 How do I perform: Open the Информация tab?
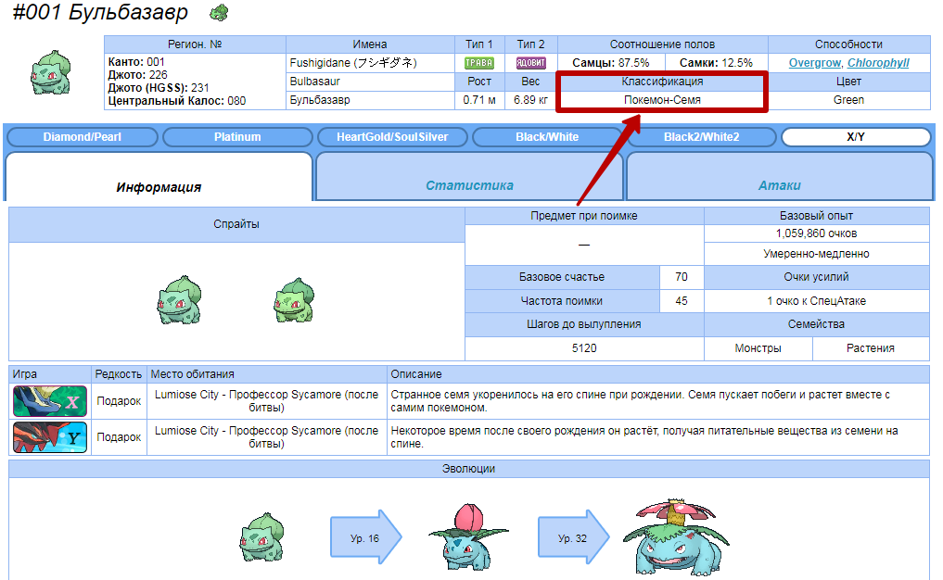(159, 177)
